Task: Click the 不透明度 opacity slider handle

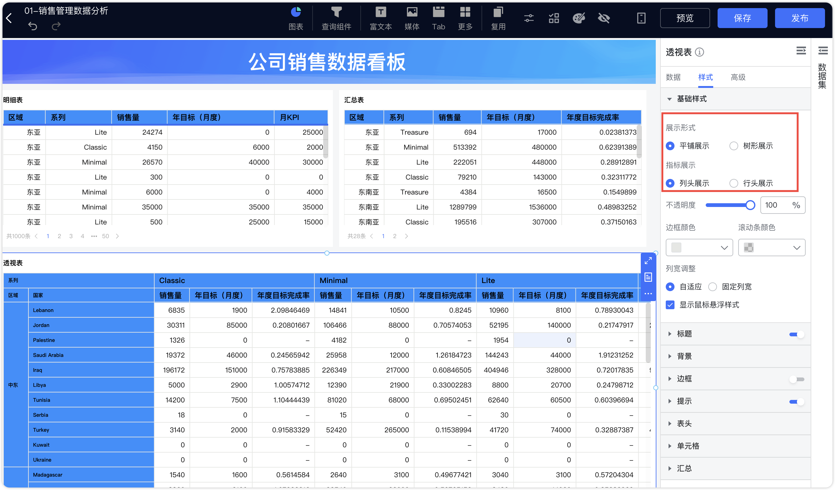Action: 750,205
